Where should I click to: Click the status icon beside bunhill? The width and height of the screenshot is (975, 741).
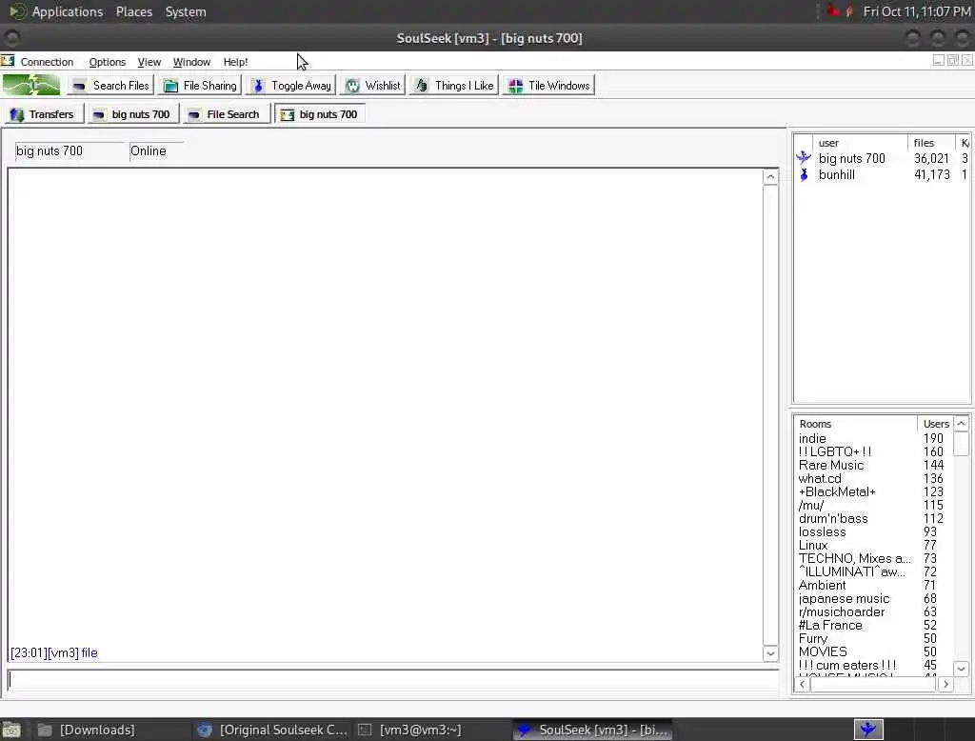coord(804,175)
